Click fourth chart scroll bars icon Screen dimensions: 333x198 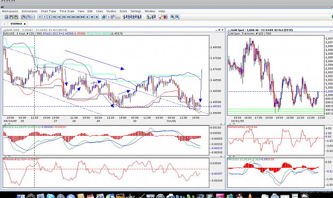[x=139, y=17]
